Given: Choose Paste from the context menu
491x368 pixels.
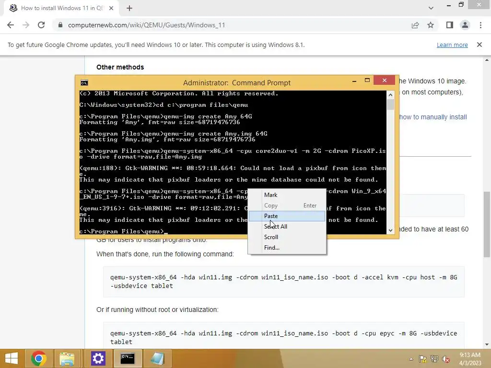Looking at the screenshot, I should (x=287, y=216).
